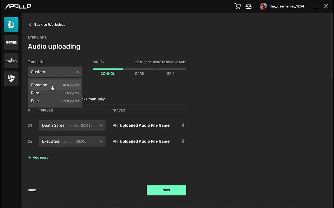Click the user profile avatar
Screen dimensions: 334x208
point(263,6)
